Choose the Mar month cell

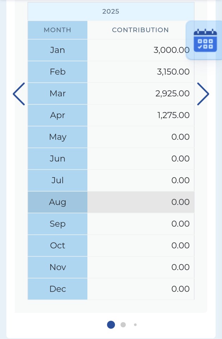point(57,94)
